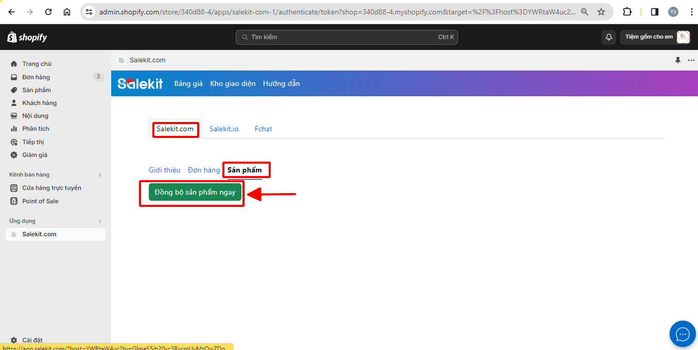Open Sản phẩm in the sidebar
698x350 pixels.
pyautogui.click(x=37, y=90)
